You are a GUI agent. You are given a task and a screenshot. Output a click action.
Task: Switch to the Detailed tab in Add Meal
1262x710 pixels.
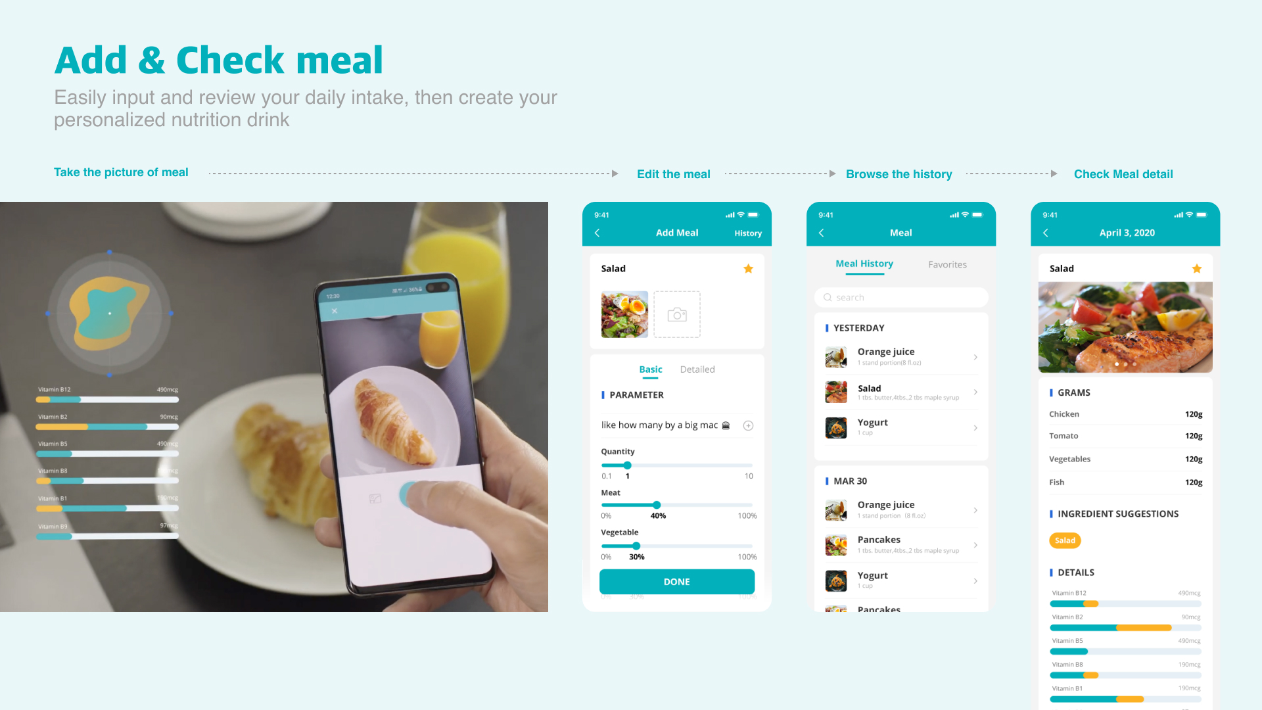pyautogui.click(x=698, y=369)
